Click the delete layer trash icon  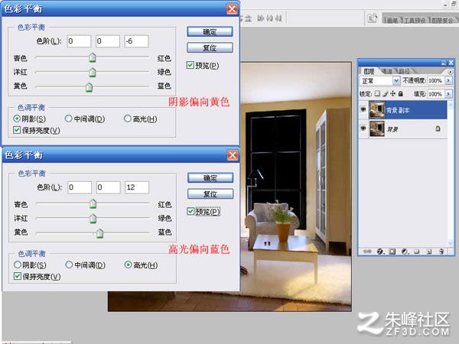pos(441,252)
